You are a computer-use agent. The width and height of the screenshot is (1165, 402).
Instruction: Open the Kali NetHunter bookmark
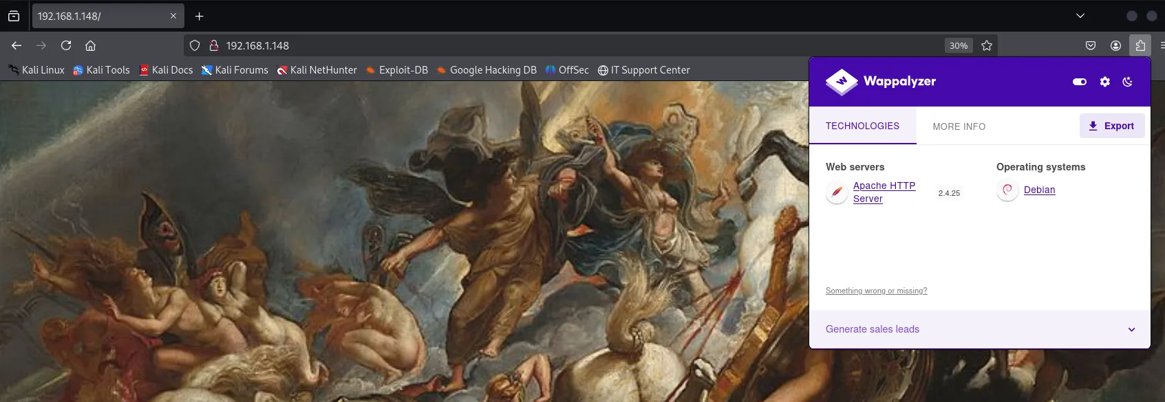[x=317, y=70]
